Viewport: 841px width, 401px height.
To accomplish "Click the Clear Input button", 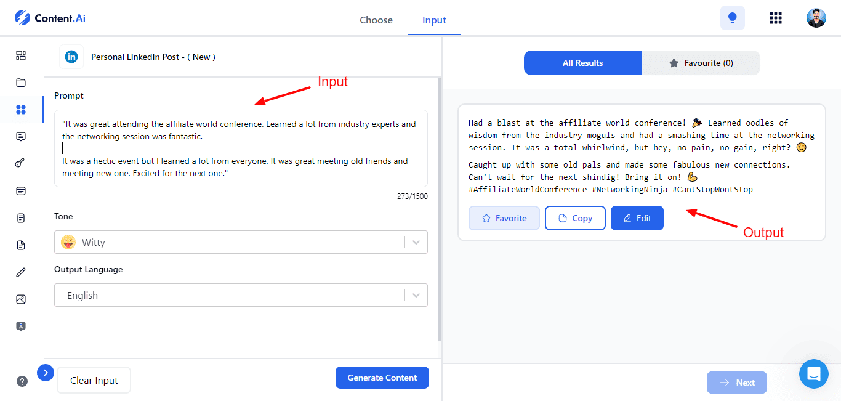I will (94, 381).
